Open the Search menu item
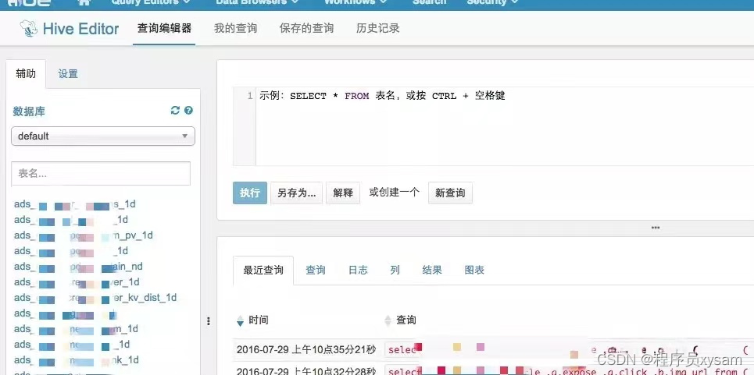This screenshot has width=754, height=375. click(429, 2)
